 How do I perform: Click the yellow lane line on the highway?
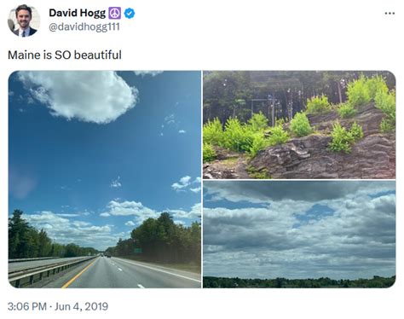79,272
